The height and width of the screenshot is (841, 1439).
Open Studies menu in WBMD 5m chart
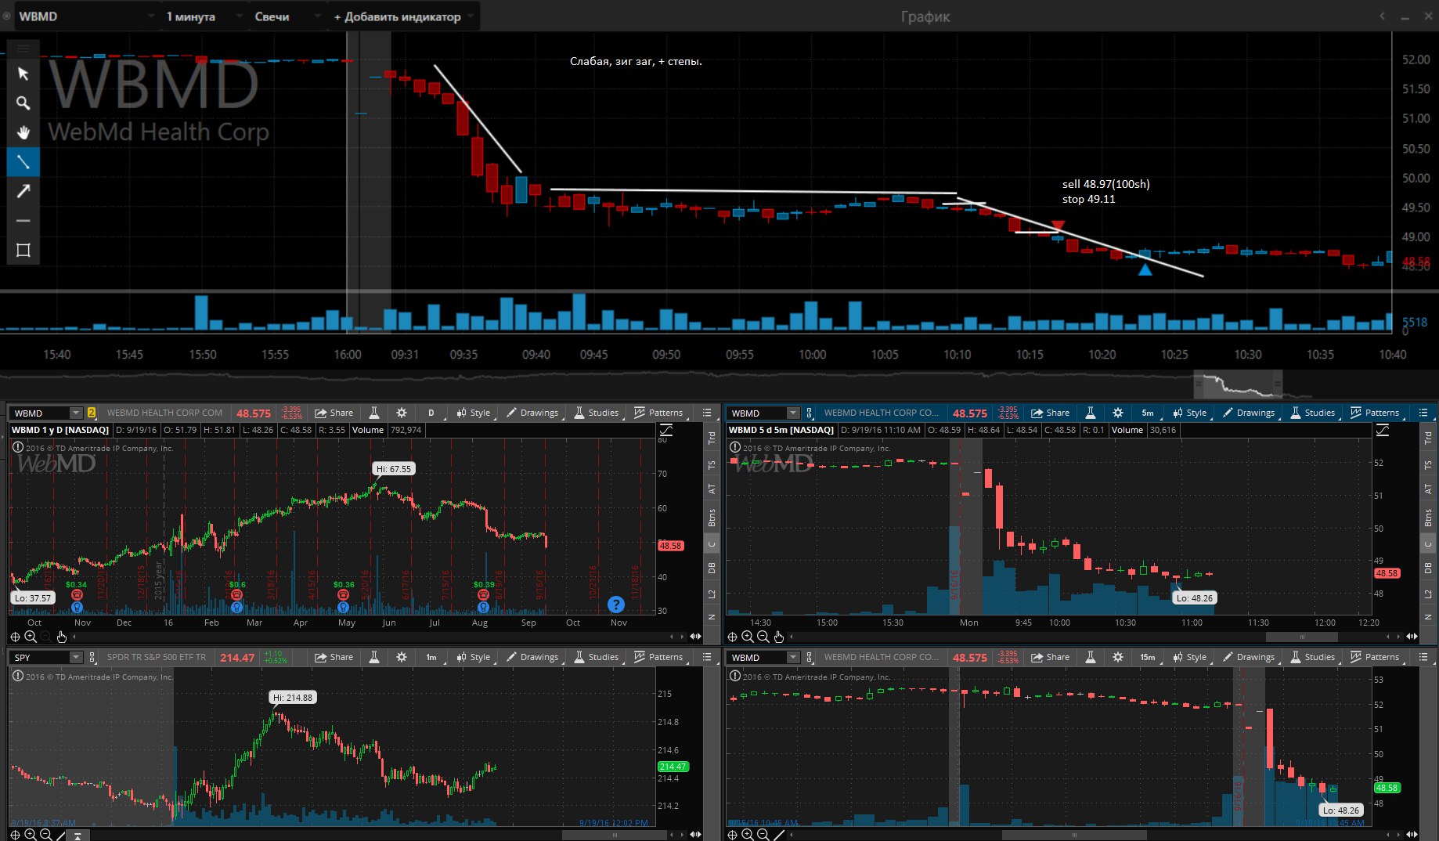pos(1313,413)
